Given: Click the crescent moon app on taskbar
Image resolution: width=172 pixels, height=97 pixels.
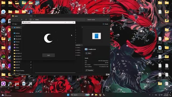Looking at the screenshot, I should pyautogui.click(x=104, y=95).
